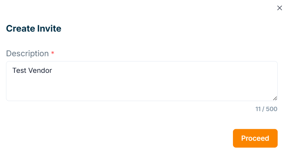This screenshot has width=287, height=153.
Task: Click the 11 / 500 character counter
Action: coord(266,109)
